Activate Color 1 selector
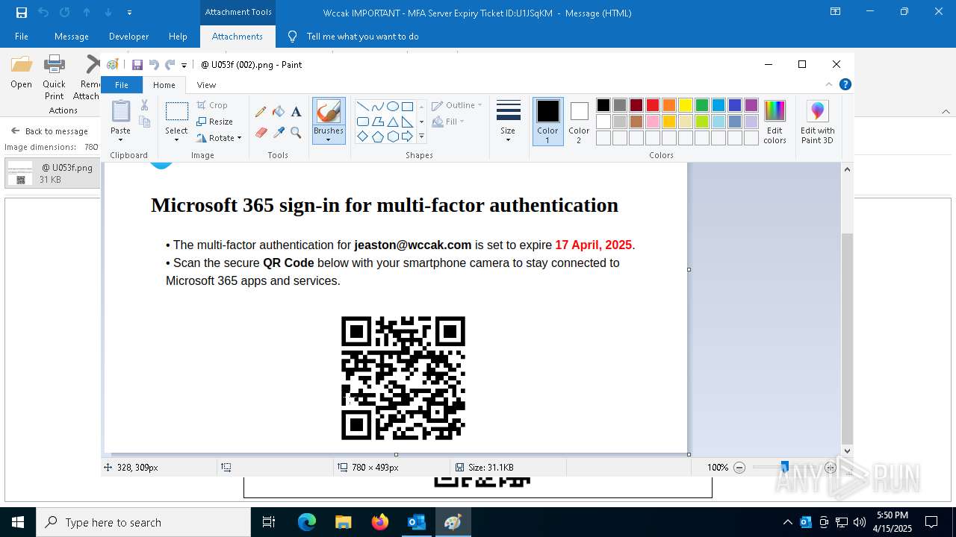This screenshot has width=956, height=537. click(x=547, y=122)
